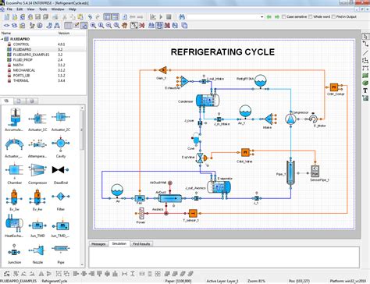Click the Condenser component in diagram
Viewport: 370px width, 284px height.
point(208,101)
